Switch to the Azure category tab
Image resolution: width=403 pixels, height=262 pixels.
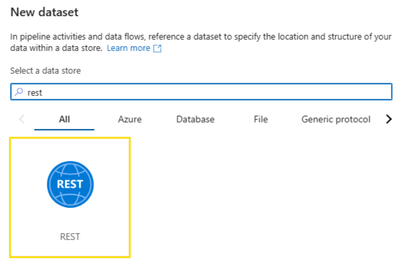click(x=129, y=119)
